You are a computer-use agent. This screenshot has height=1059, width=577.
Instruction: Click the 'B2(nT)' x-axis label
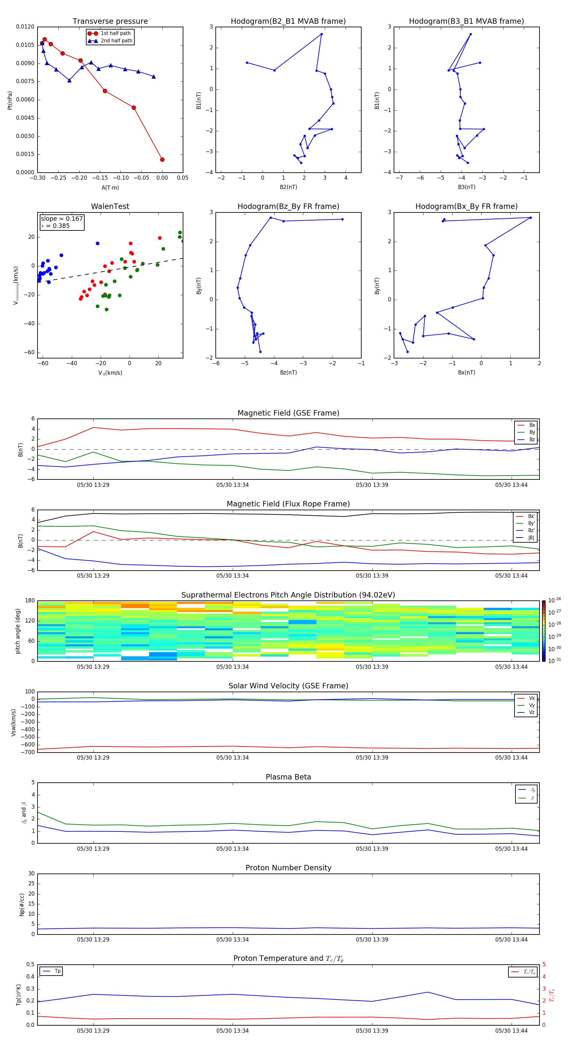[288, 187]
